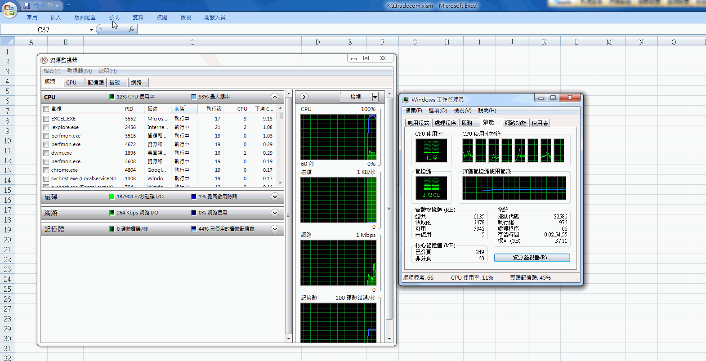Click the CPU 使用率 gauge showing 11 %
This screenshot has width=706, height=361.
coord(431,150)
